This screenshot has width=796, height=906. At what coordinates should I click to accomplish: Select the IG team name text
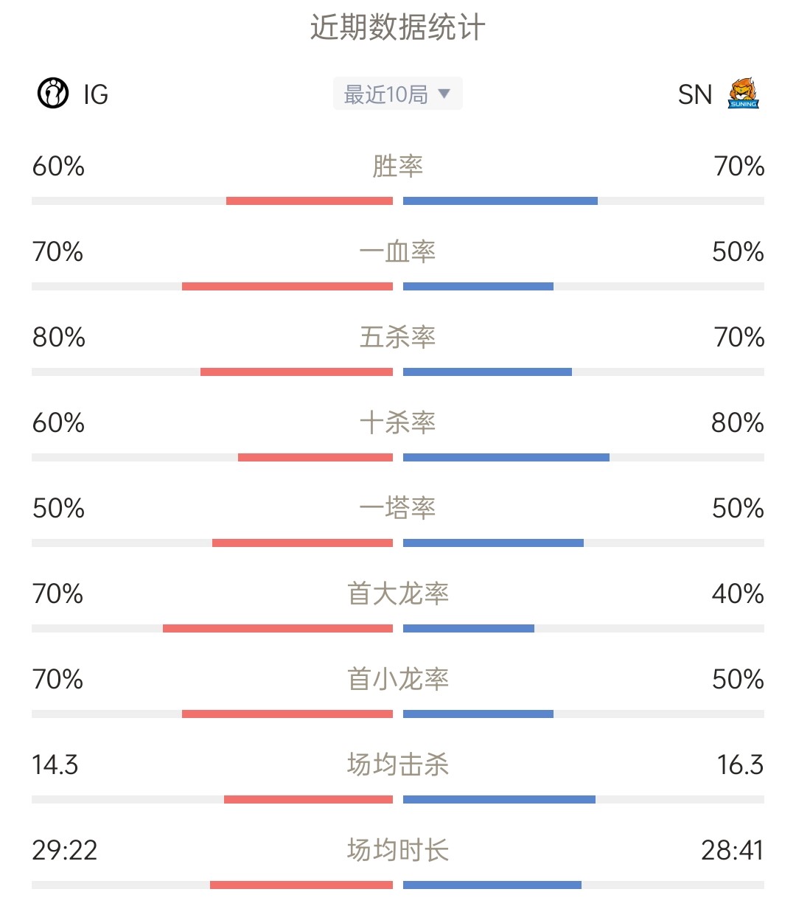[x=96, y=94]
